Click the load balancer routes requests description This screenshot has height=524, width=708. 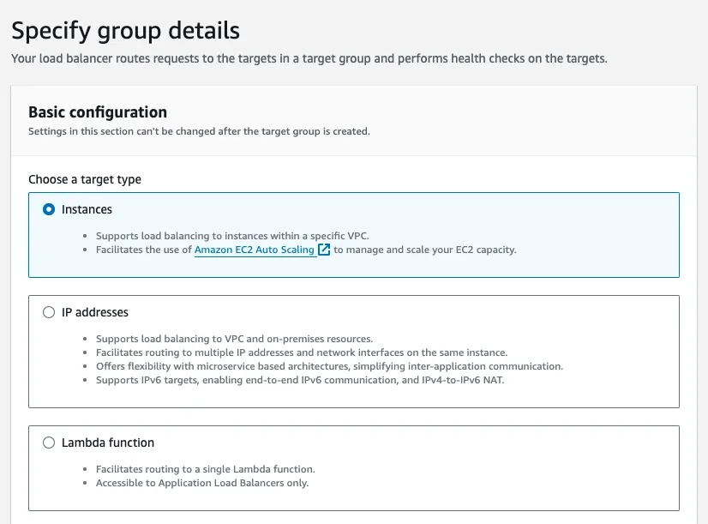coord(309,58)
